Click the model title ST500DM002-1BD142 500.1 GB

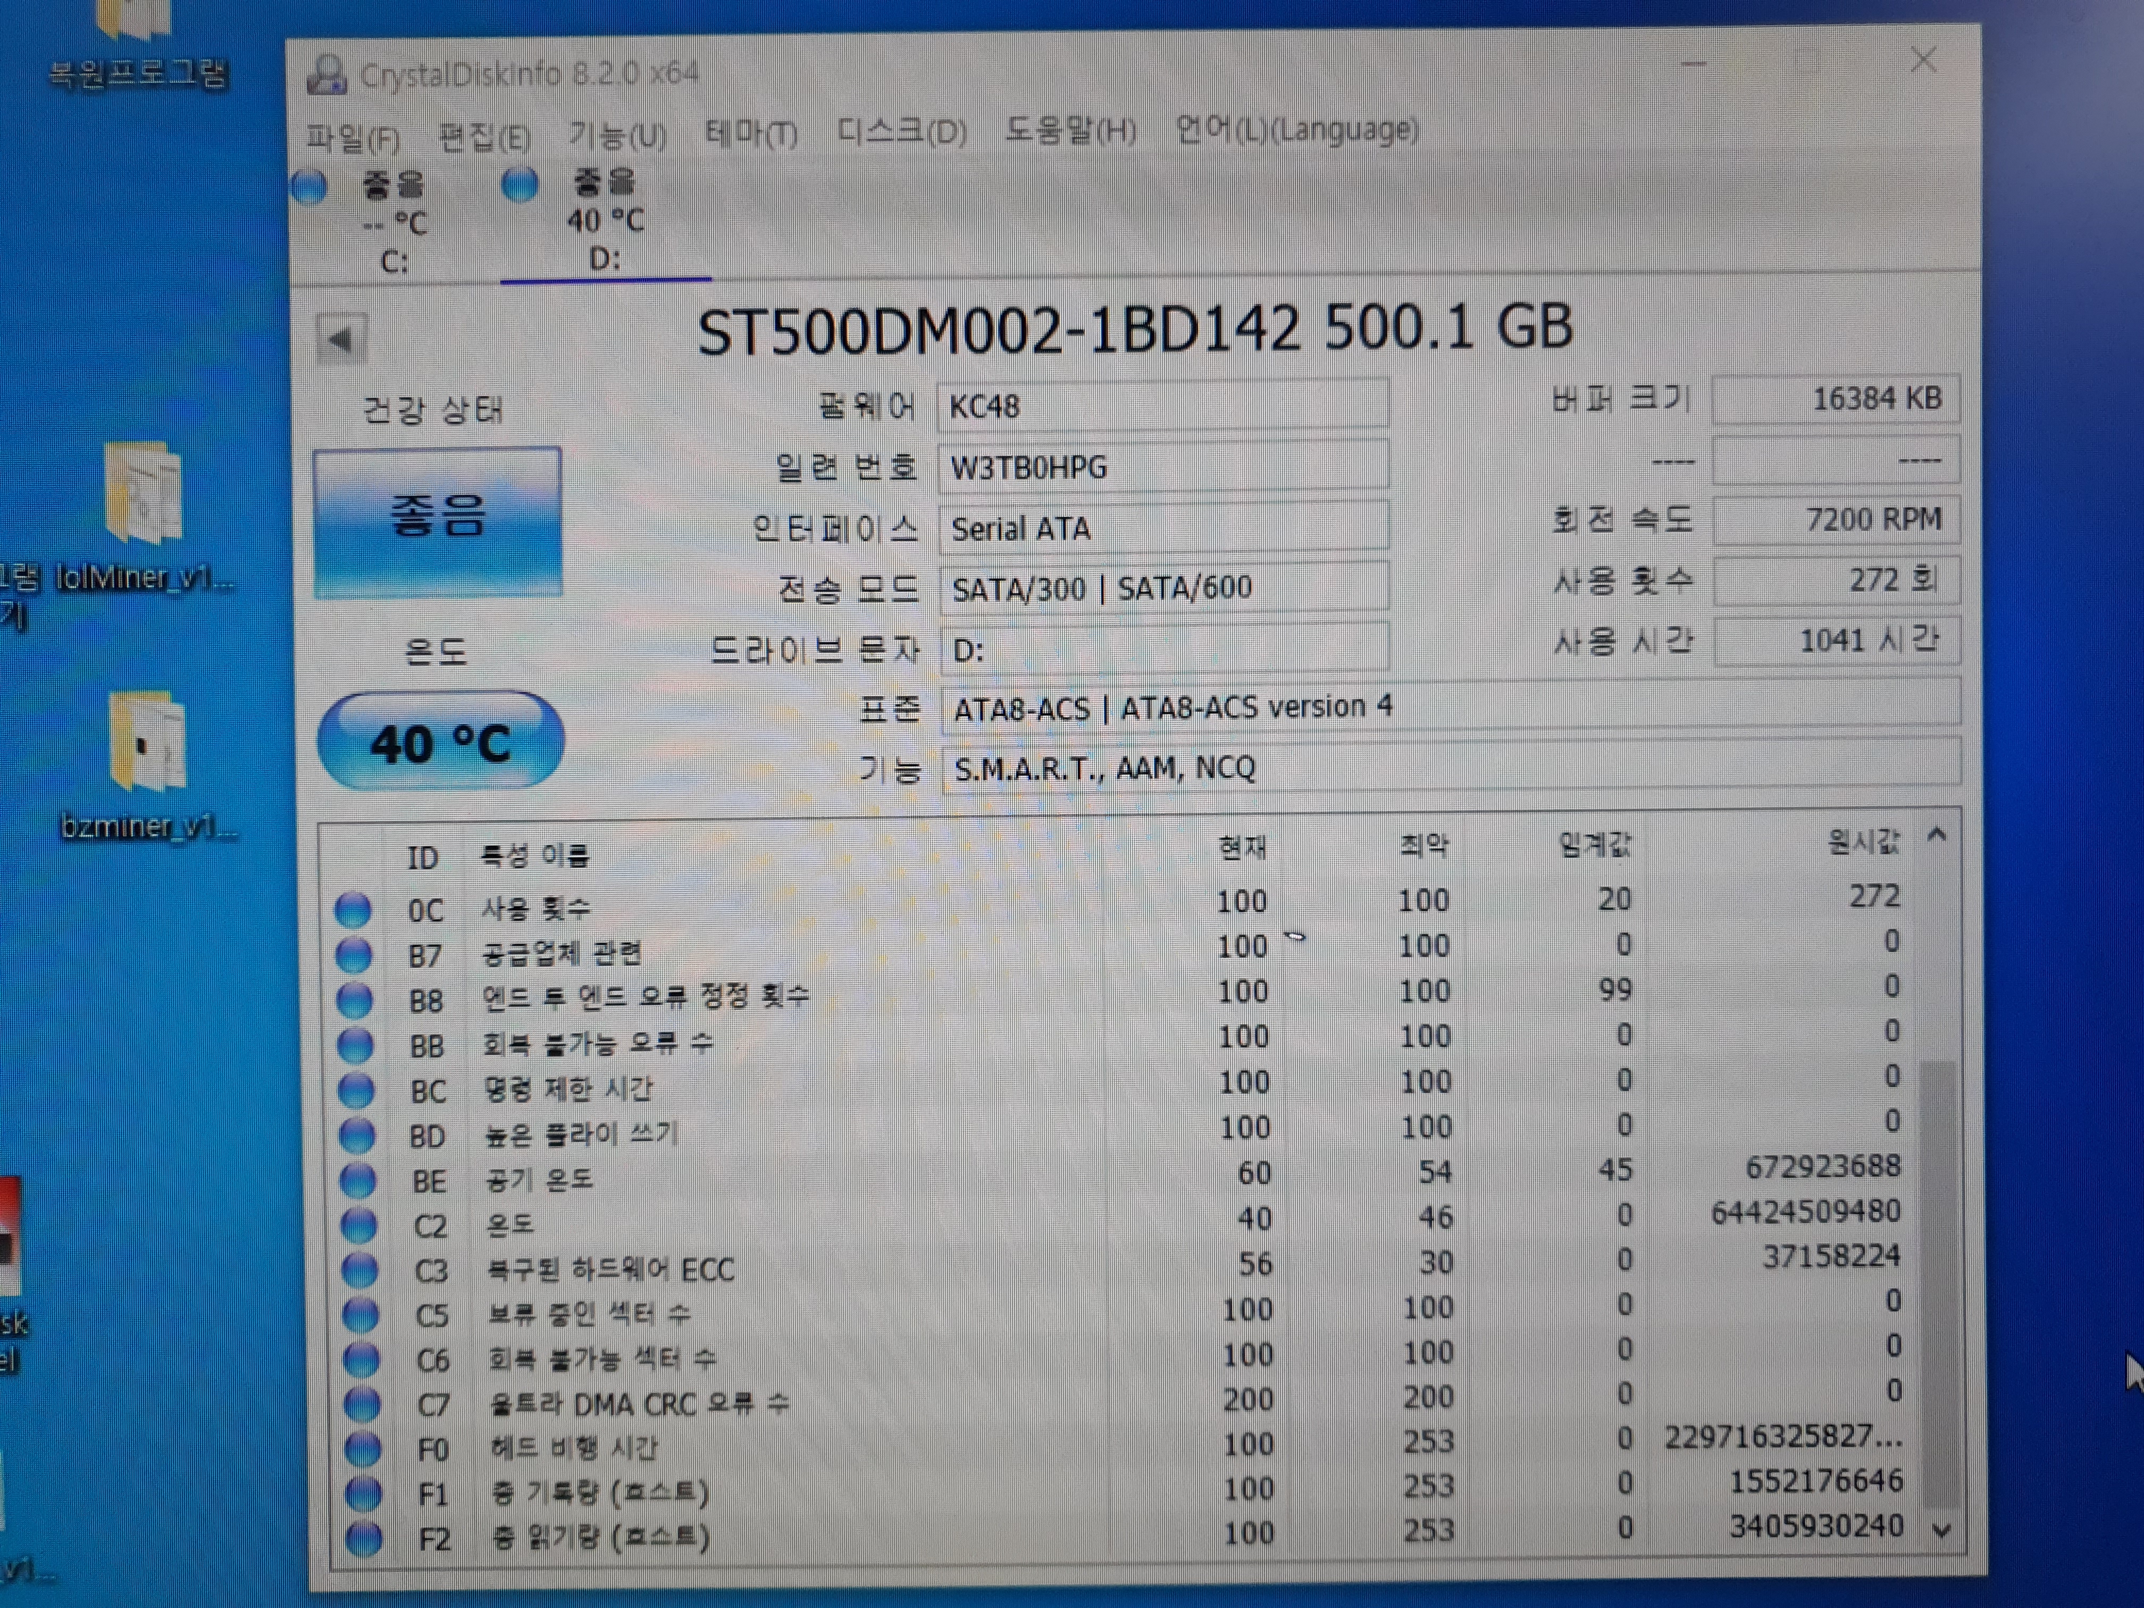[1135, 329]
